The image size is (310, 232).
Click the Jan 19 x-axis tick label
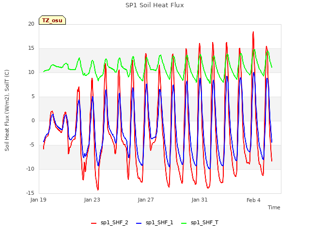pyautogui.click(x=38, y=200)
